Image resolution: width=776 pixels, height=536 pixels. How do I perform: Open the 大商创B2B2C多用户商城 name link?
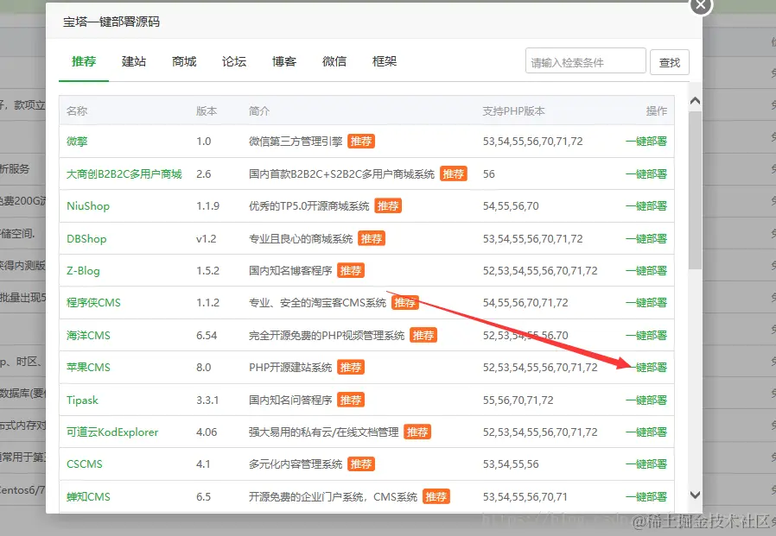tap(124, 174)
